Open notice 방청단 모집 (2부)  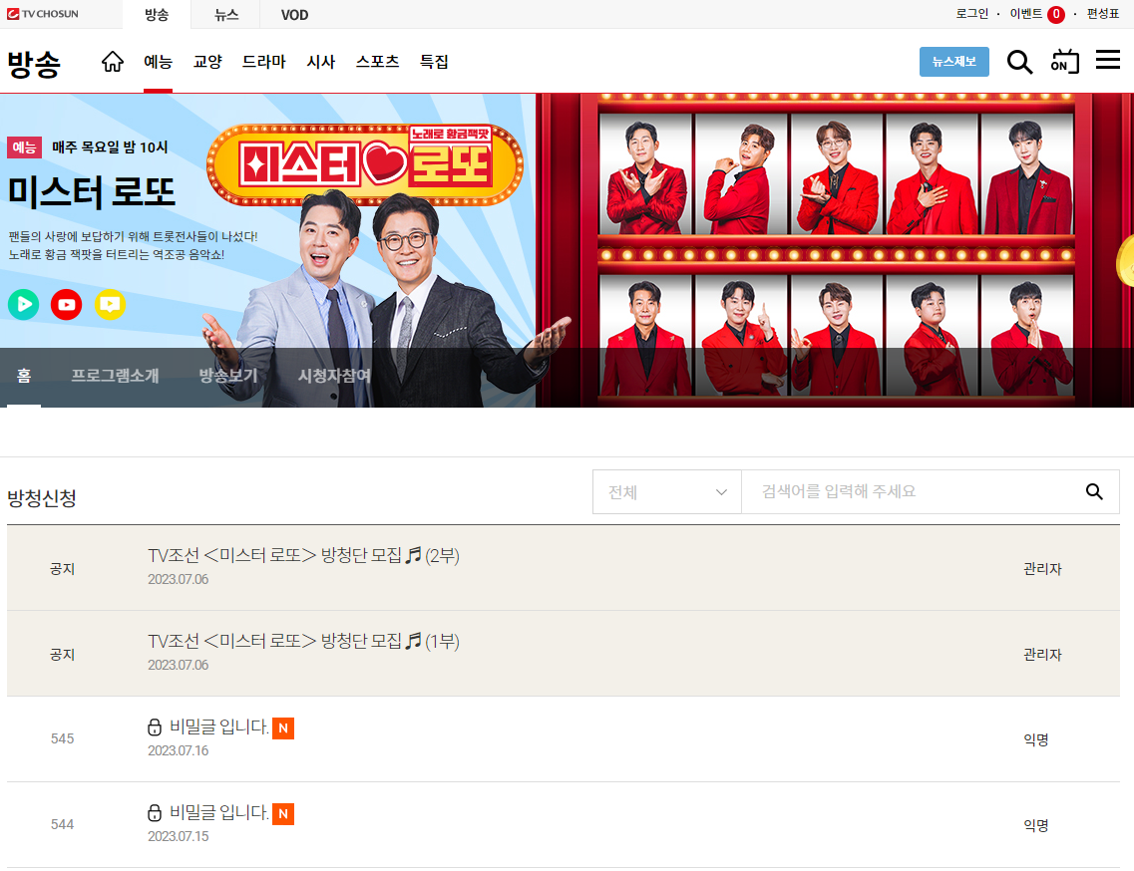tap(304, 555)
